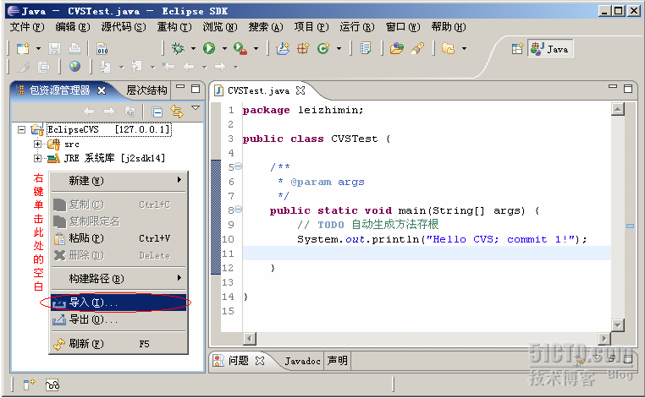Click the Java perspective button
This screenshot has width=645, height=398.
point(549,49)
